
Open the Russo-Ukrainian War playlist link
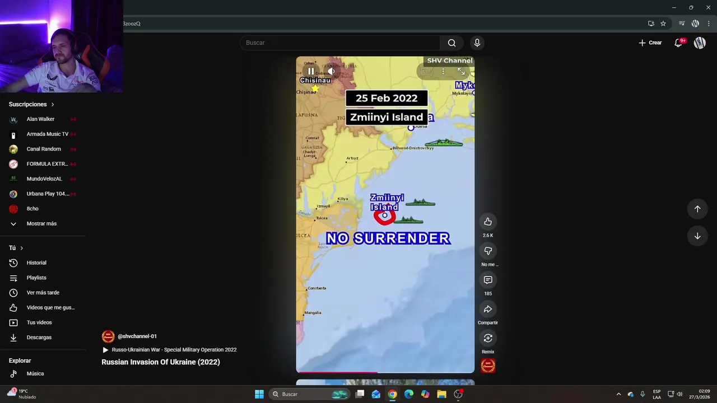[x=169, y=350]
